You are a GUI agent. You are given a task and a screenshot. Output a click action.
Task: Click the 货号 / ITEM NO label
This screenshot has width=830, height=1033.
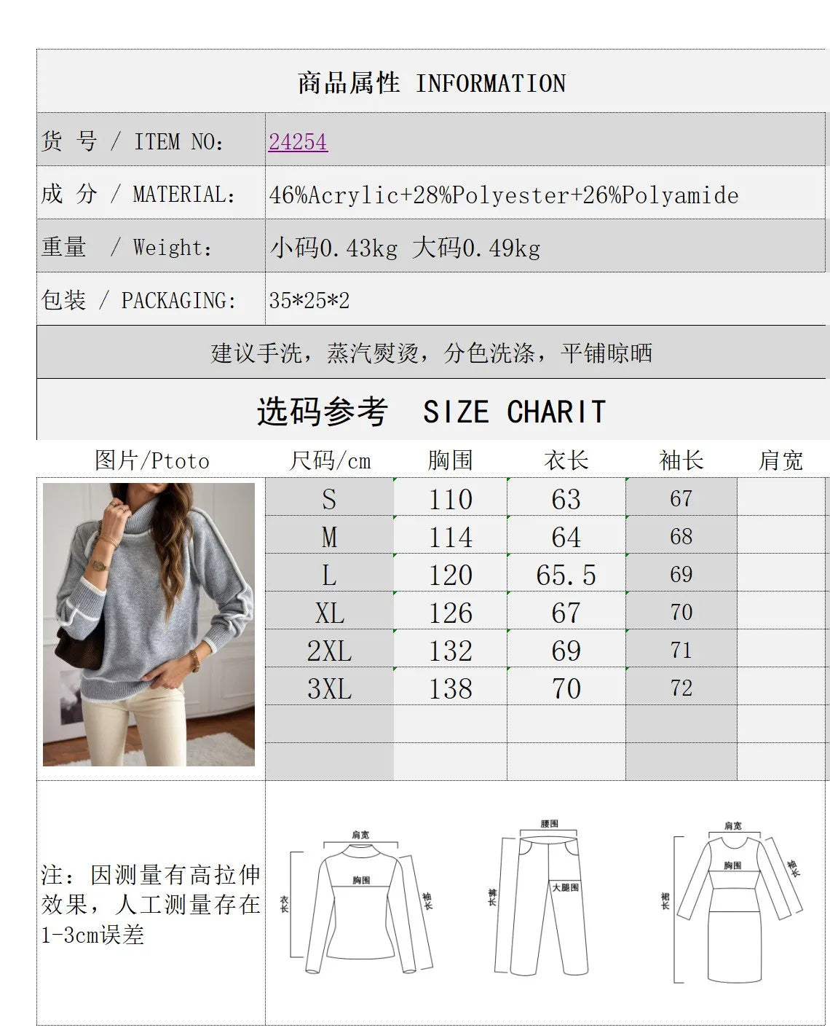coord(133,141)
